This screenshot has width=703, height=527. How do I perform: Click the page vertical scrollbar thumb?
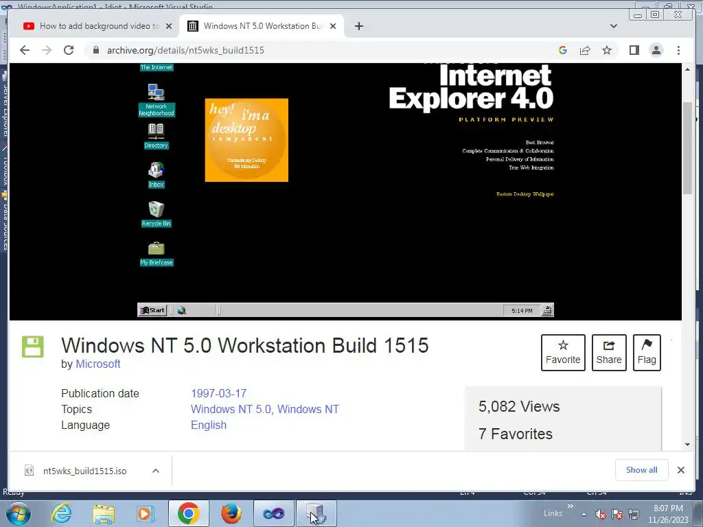coord(688,148)
